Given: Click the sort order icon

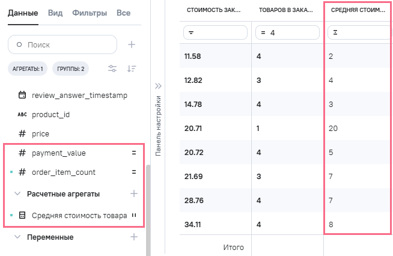Looking at the screenshot, I should point(132,69).
